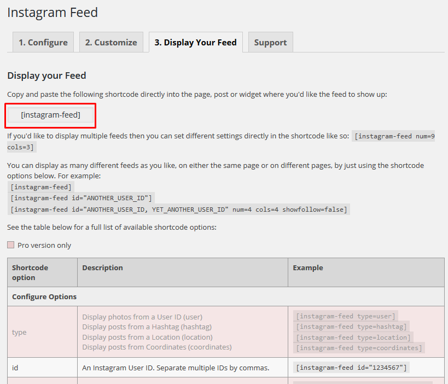Click the type=coordinates example shortcode
The width and height of the screenshot is (448, 384).
pyautogui.click(x=359, y=348)
